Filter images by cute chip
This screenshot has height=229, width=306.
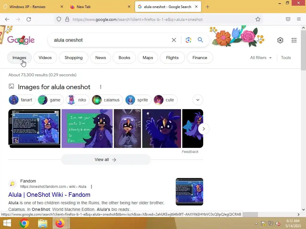tap(165, 100)
